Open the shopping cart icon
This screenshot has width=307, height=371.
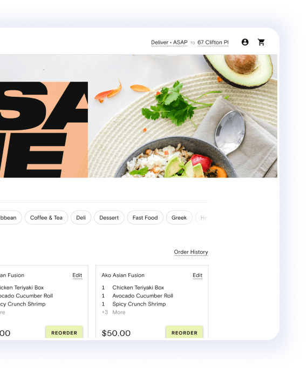[261, 42]
